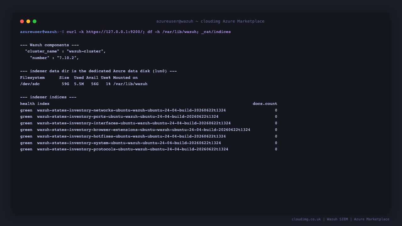Click the '56G' available value
This screenshot has height=226, width=402.
tap(95, 84)
